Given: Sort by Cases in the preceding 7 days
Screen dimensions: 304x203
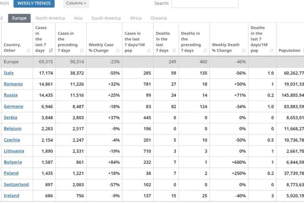Looking at the screenshot, I should (82, 51).
